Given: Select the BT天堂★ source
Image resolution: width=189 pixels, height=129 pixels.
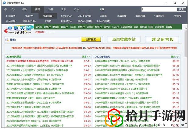Looking at the screenshot, I should pyautogui.click(x=10, y=16).
